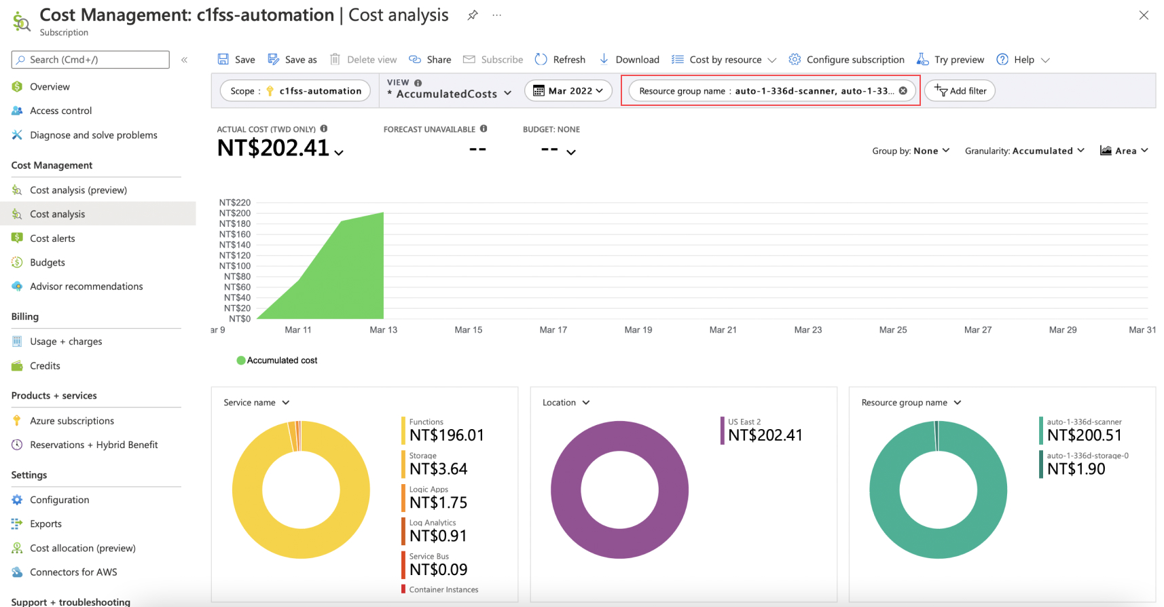Click the Refresh icon in toolbar
1164x607 pixels.
(x=541, y=60)
